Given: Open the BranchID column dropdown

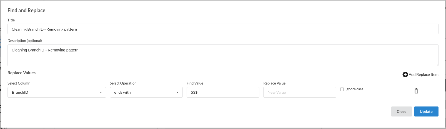Looking at the screenshot, I should tap(57, 92).
